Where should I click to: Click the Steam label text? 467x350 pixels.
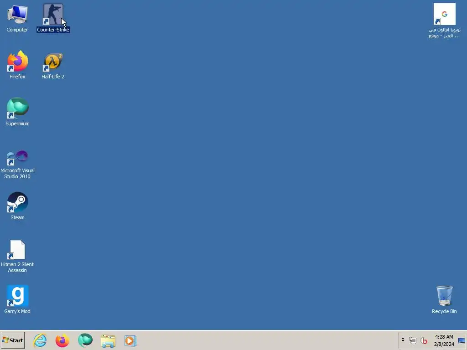pyautogui.click(x=18, y=217)
